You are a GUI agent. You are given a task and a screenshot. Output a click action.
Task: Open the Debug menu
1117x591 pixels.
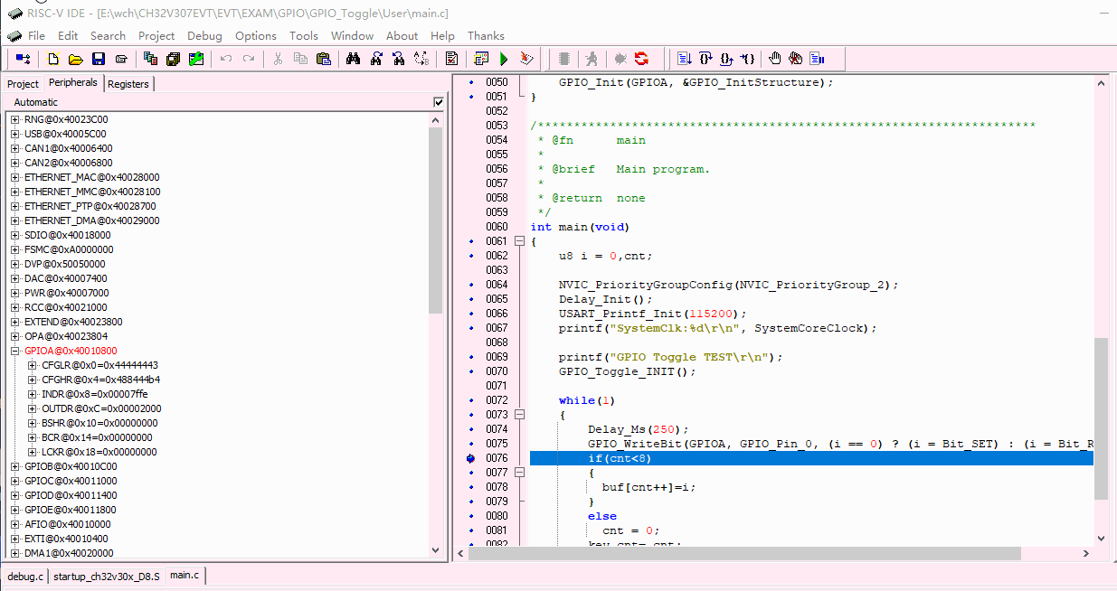[x=204, y=36]
